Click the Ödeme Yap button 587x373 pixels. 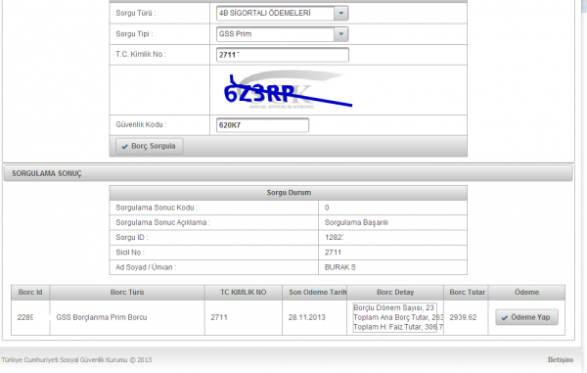(526, 317)
